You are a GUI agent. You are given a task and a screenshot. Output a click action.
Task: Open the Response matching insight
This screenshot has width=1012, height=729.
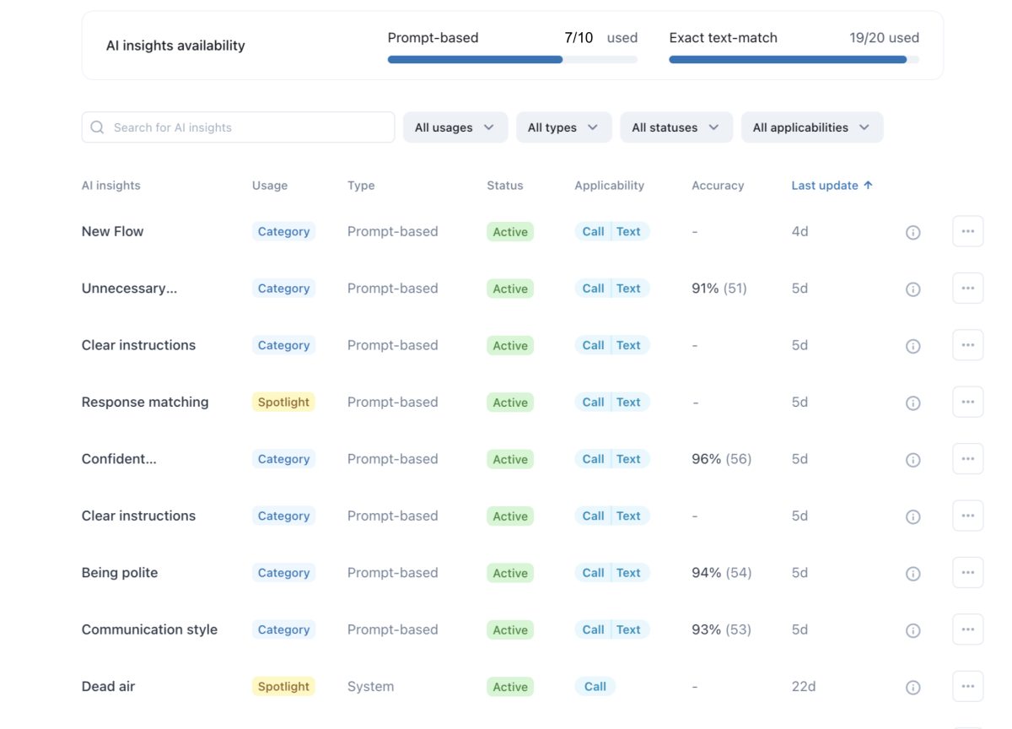click(145, 402)
